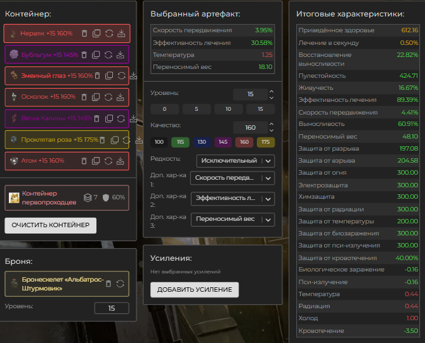Select Контейнер первопроходцев container card
This screenshot has height=343, width=425.
click(67, 198)
